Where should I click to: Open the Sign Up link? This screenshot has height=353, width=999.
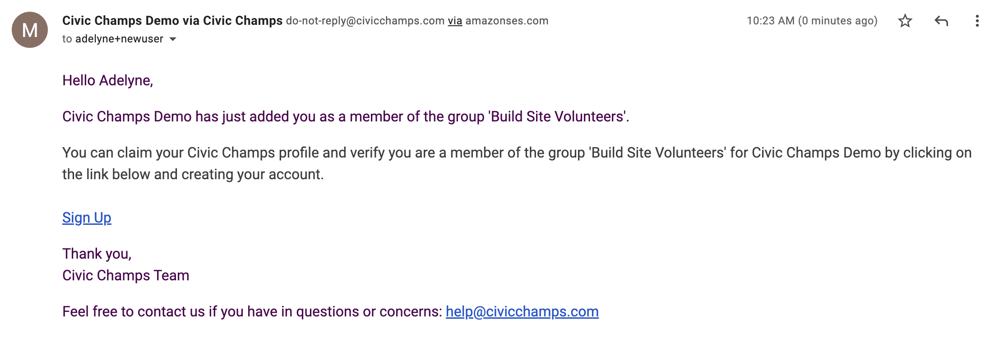87,218
